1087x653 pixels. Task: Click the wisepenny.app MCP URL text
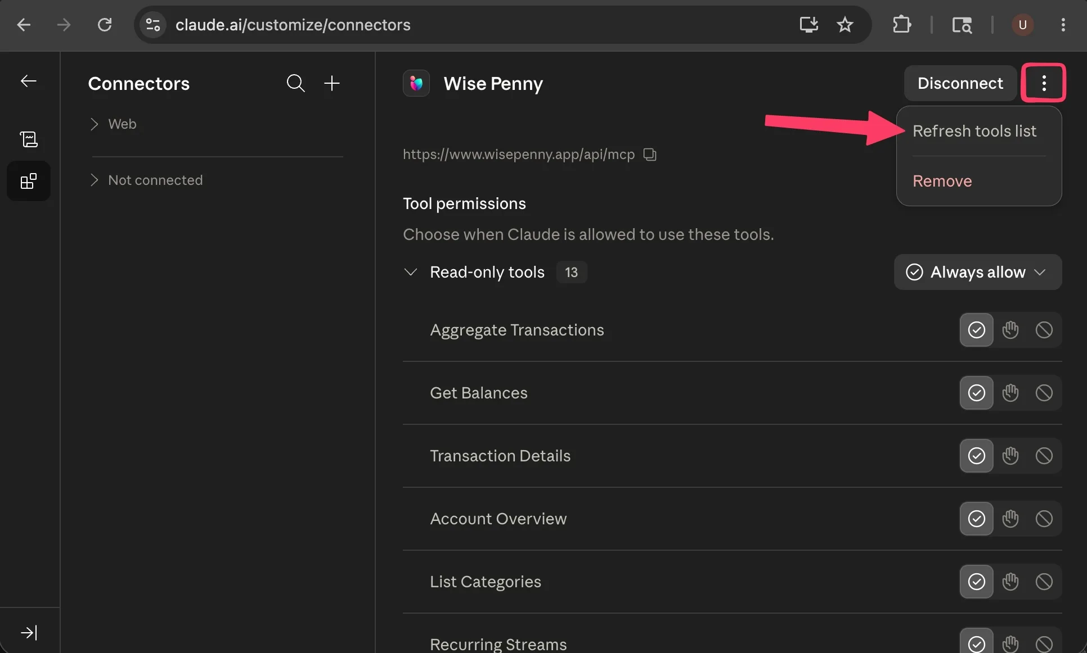[x=519, y=154]
